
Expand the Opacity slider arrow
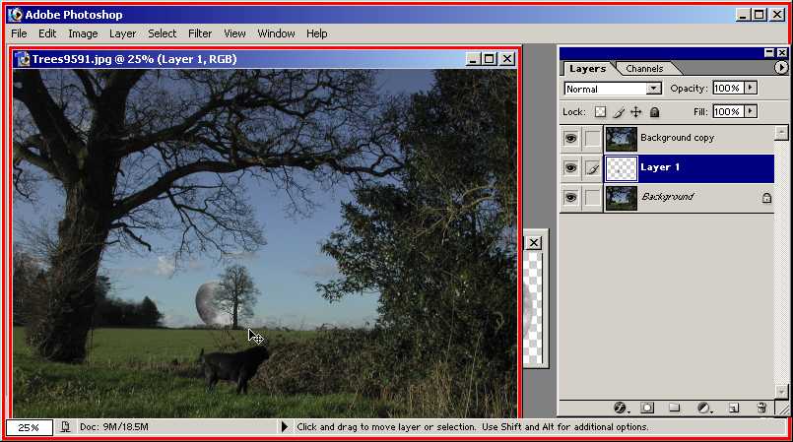click(x=751, y=89)
